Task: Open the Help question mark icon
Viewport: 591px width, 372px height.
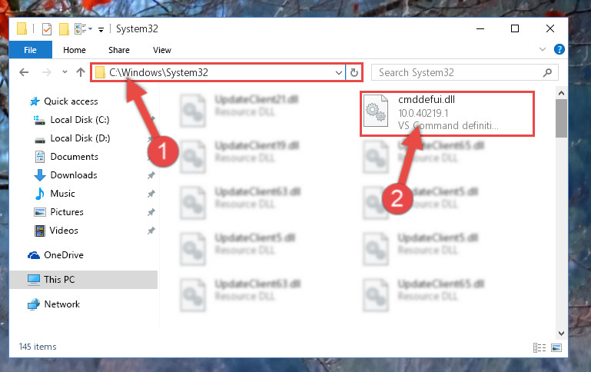Action: (559, 49)
